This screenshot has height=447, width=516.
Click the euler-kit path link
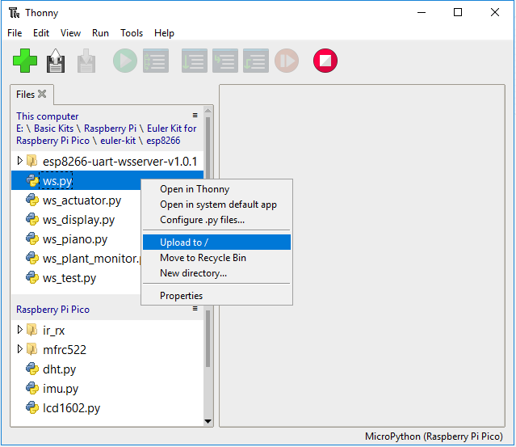point(118,141)
